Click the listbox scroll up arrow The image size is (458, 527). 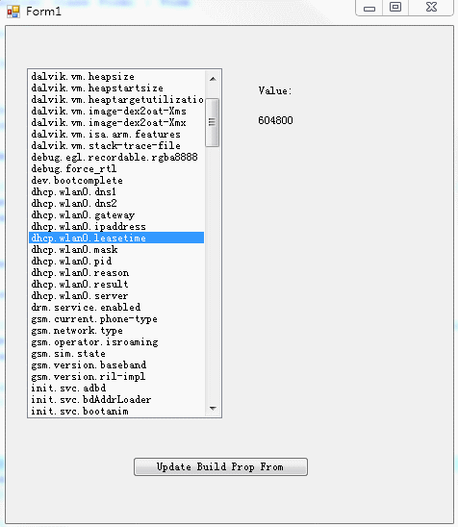213,79
